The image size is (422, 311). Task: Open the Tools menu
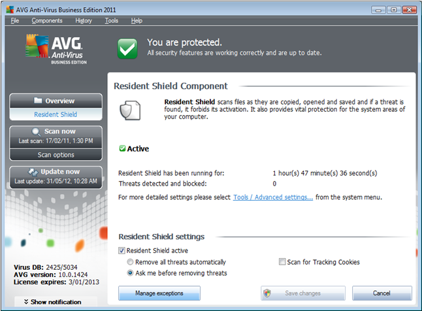112,20
